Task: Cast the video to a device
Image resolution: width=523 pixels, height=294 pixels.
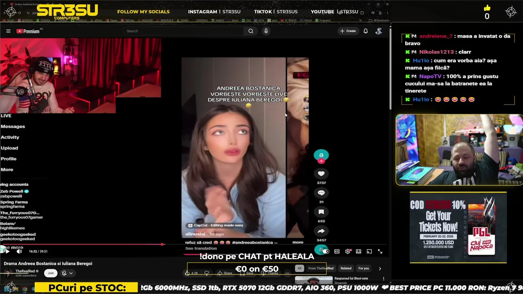Action: tap(369, 252)
